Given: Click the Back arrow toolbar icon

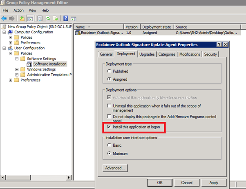Looking at the screenshot, I should point(4,18).
